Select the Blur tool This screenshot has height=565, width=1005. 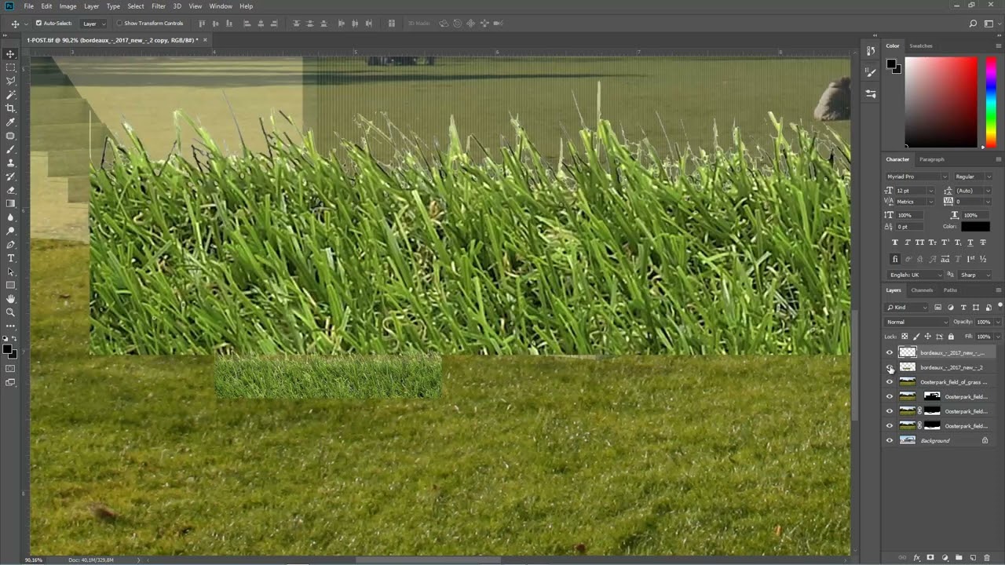tap(10, 217)
